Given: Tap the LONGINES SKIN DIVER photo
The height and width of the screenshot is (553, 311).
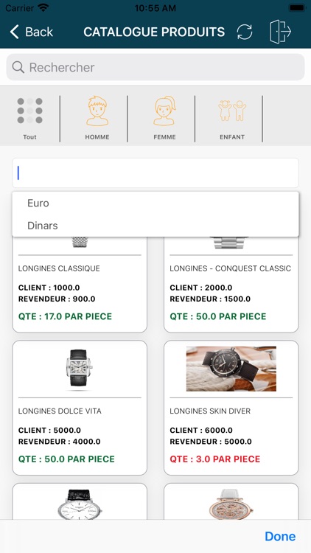Looking at the screenshot, I should coord(231,369).
